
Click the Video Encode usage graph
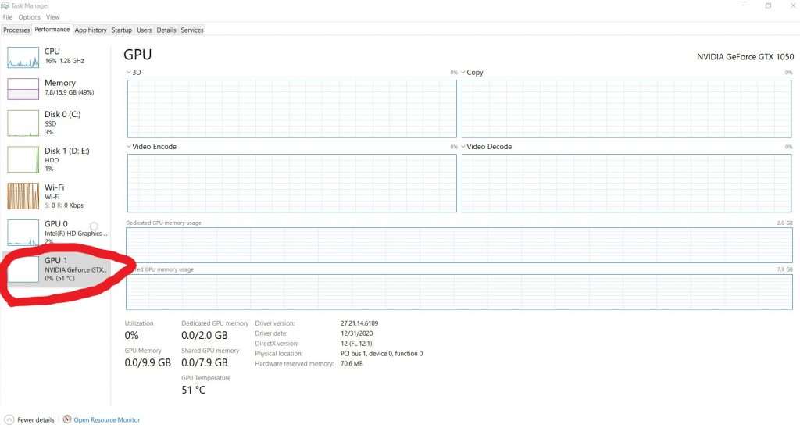(292, 183)
